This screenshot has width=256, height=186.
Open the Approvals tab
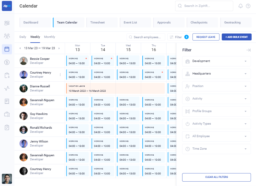[163, 22]
